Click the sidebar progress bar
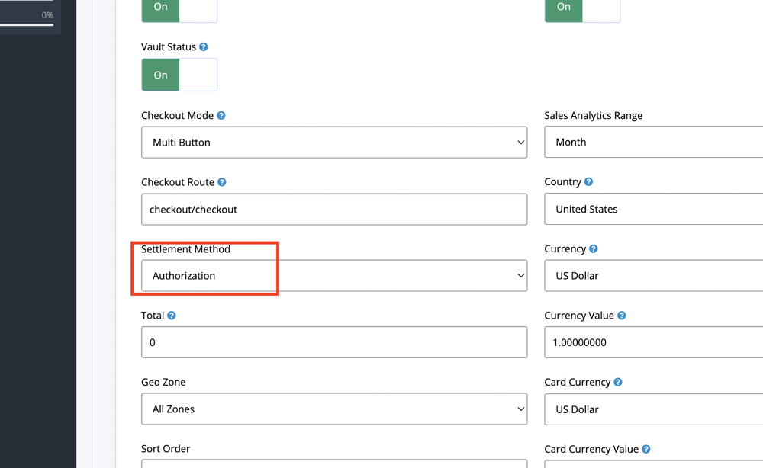This screenshot has width=763, height=468. [27, 24]
